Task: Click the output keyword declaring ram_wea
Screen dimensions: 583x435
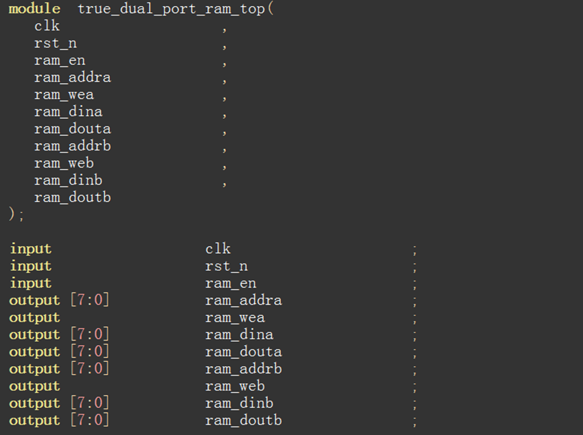Action: pyautogui.click(x=34, y=317)
